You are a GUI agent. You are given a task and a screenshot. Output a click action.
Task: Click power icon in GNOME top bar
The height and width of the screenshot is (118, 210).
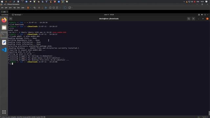(x=205, y=15)
